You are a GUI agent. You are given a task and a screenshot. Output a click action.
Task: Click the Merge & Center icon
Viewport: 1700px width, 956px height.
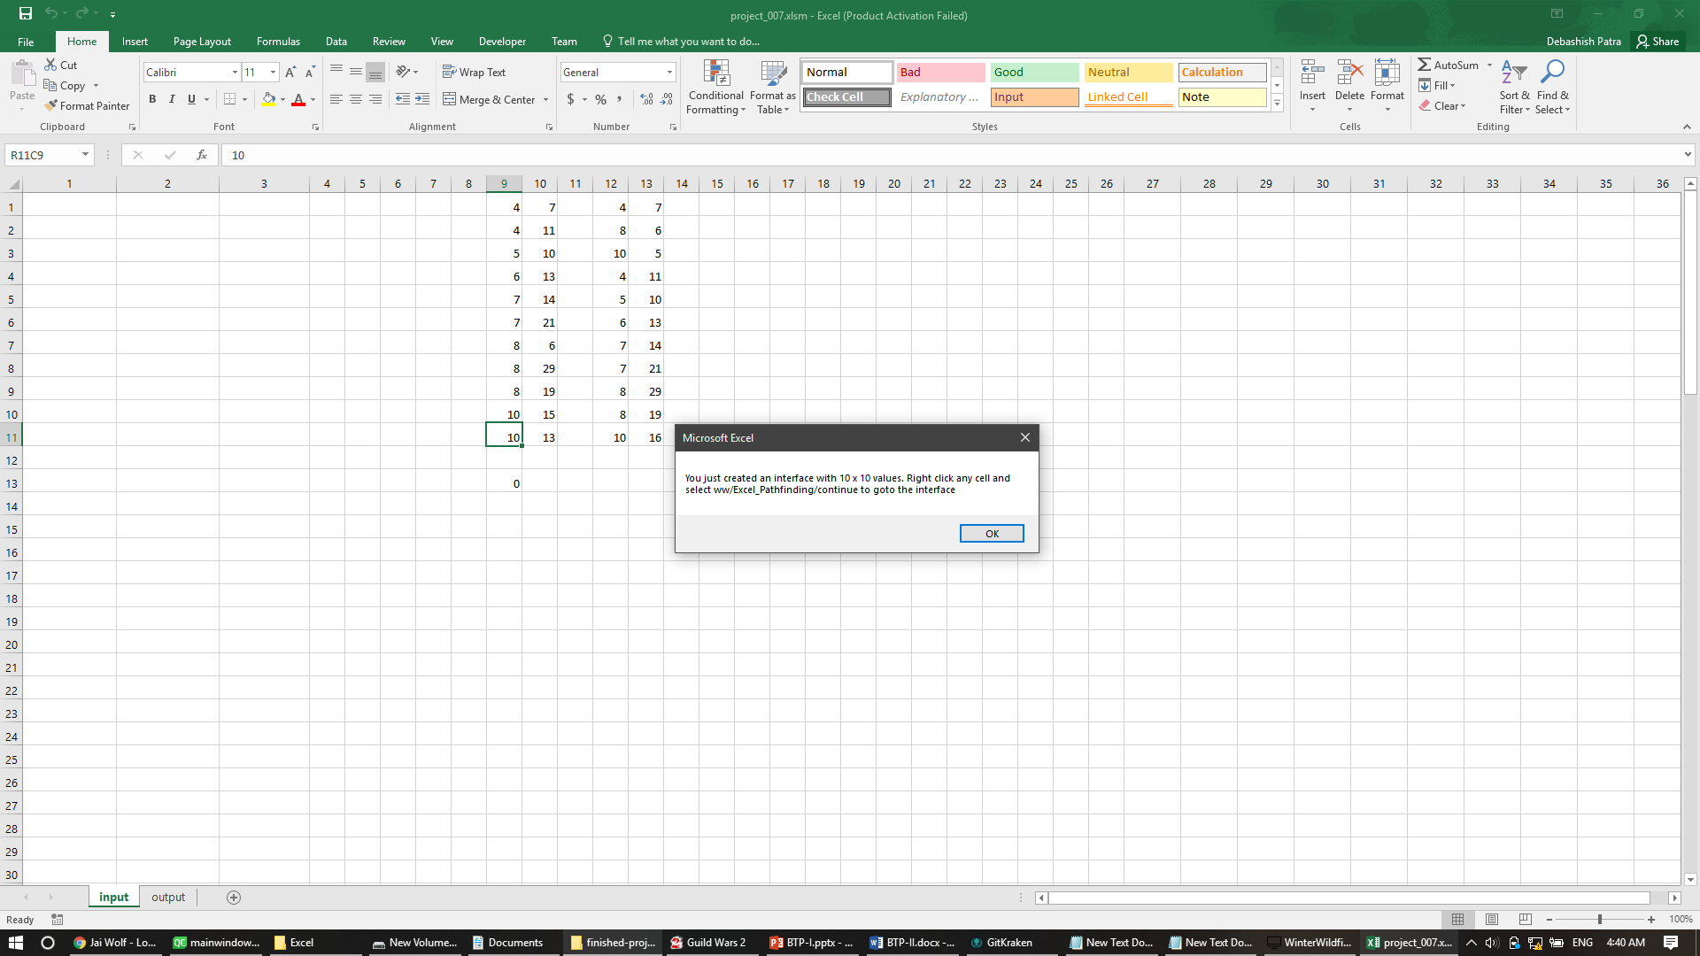tap(450, 99)
